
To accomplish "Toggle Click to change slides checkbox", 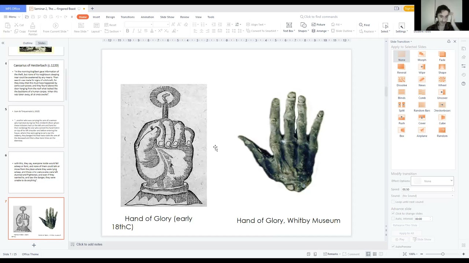I will [x=393, y=213].
